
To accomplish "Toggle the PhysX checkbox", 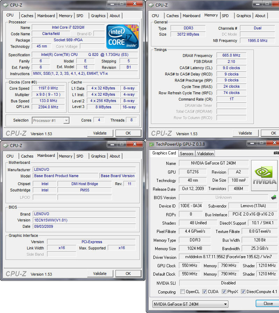I will [x=224, y=291].
